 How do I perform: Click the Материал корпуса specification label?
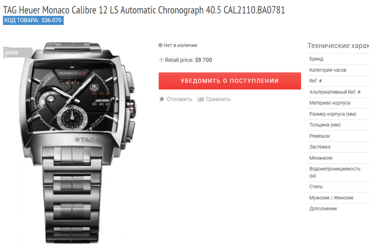tap(330, 103)
